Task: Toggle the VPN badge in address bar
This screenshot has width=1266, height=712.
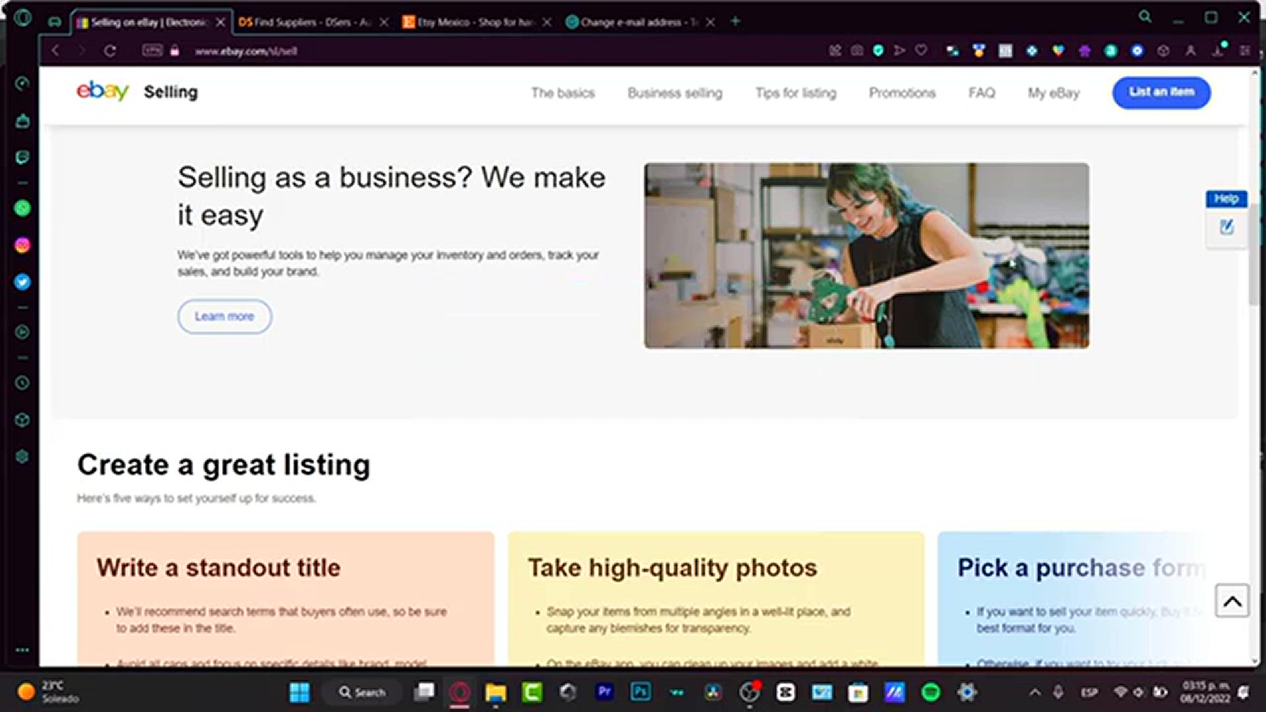Action: pyautogui.click(x=152, y=50)
